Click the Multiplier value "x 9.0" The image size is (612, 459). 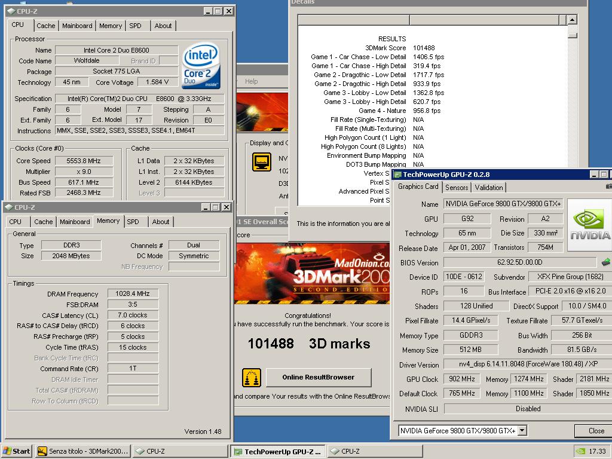(x=84, y=172)
